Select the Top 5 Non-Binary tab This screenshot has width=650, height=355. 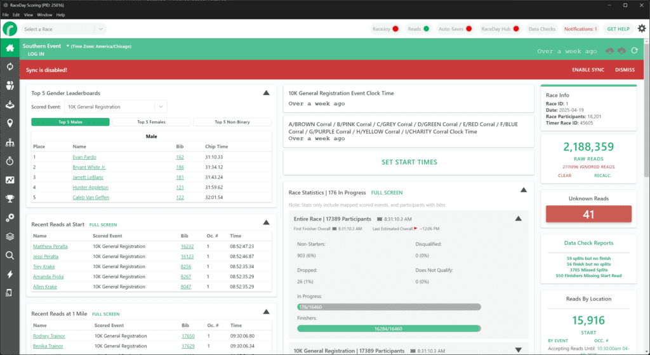(232, 122)
